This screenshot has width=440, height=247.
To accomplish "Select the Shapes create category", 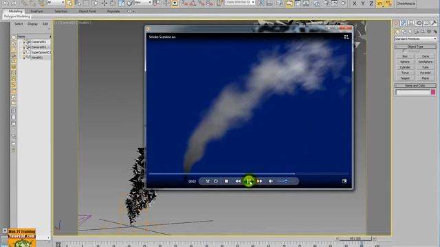I will [404, 32].
